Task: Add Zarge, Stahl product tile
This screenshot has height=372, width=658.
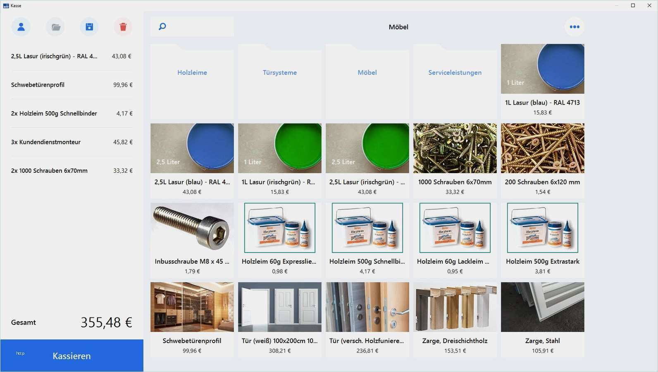Action: 543,320
